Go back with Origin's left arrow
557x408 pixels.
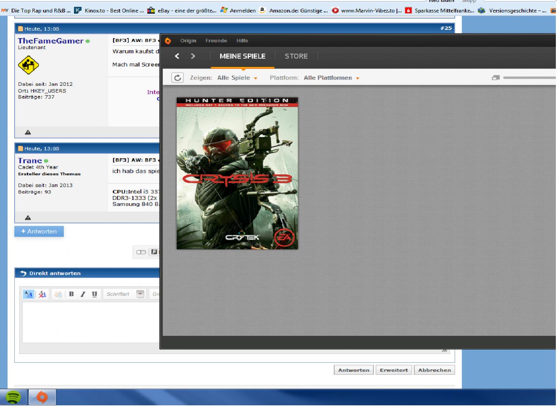(177, 56)
